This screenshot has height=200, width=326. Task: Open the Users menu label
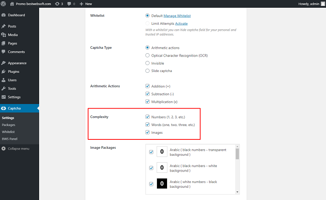[x=12, y=80]
